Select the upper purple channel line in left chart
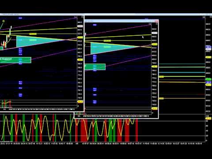Viewport: 212px width, 159px height. tap(38, 24)
